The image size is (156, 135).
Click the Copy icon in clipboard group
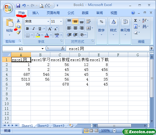(18, 27)
